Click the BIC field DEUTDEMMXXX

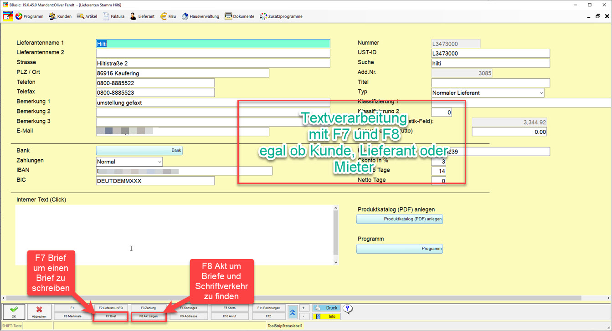click(155, 181)
